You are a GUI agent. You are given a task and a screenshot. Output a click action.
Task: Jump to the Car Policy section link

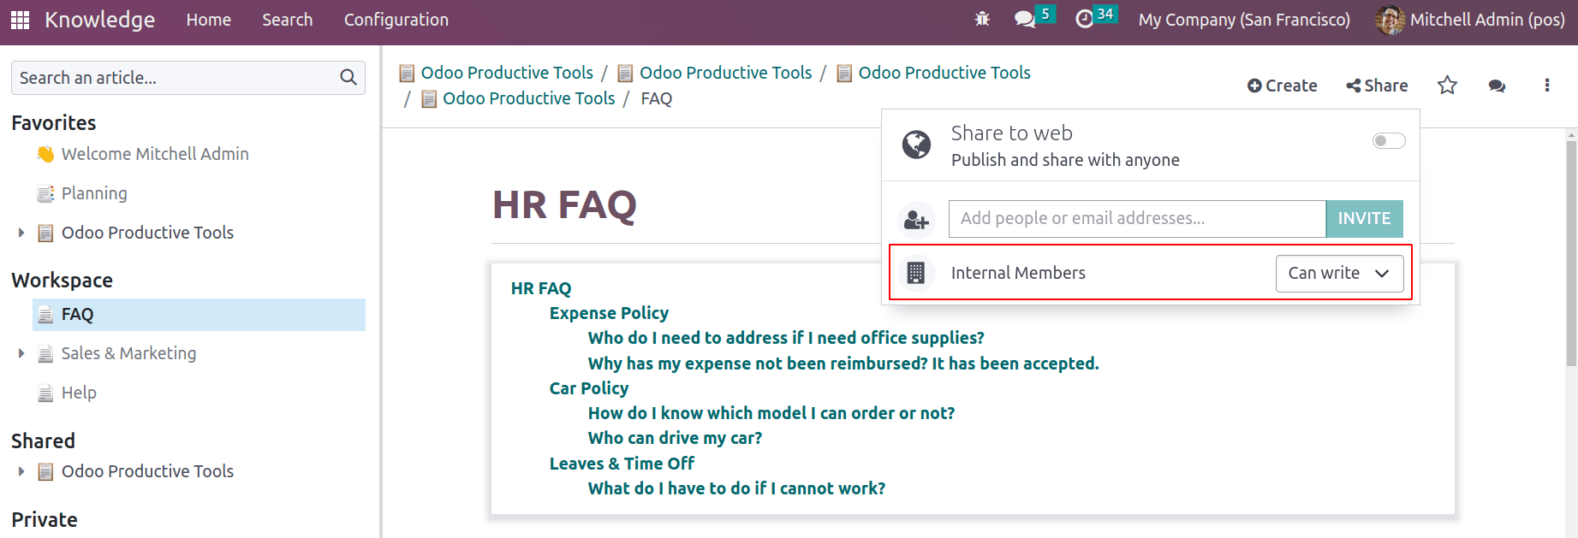pos(588,388)
